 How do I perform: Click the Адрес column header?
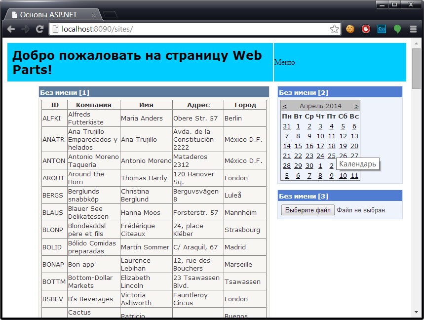[x=198, y=105]
